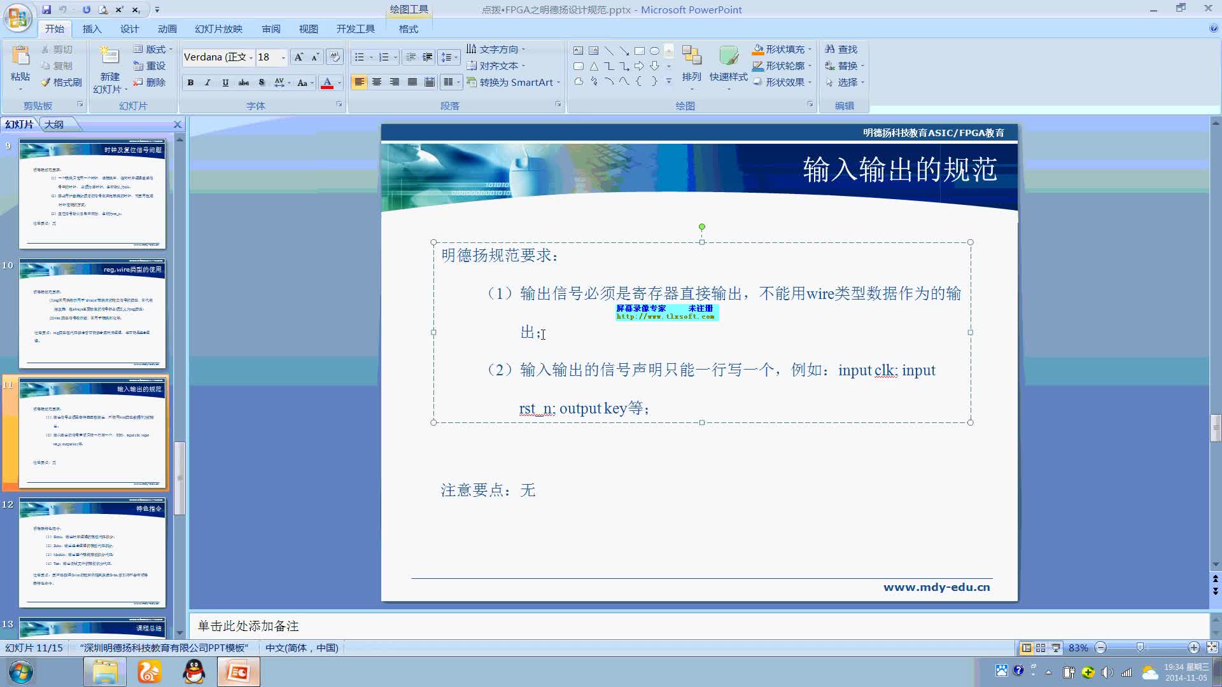1222x687 pixels.
Task: Apply strikethrough formatting
Action: [x=243, y=83]
